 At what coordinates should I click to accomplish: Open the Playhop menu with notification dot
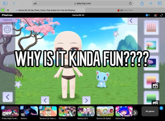click(156, 15)
